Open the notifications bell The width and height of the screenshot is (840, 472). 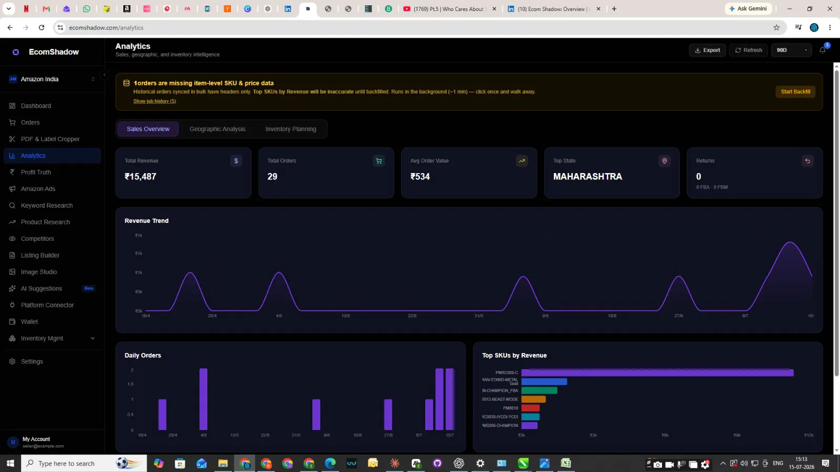click(823, 50)
